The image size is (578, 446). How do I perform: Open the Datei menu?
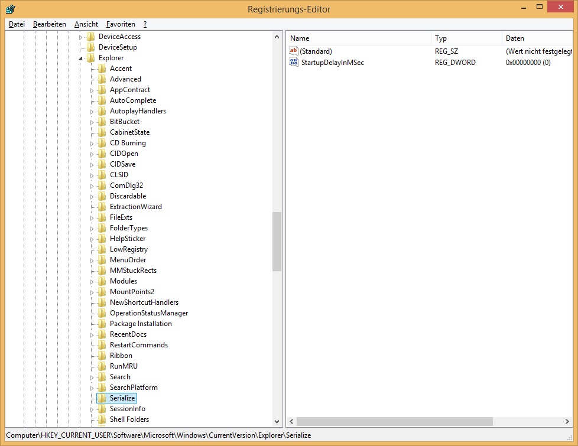click(17, 24)
